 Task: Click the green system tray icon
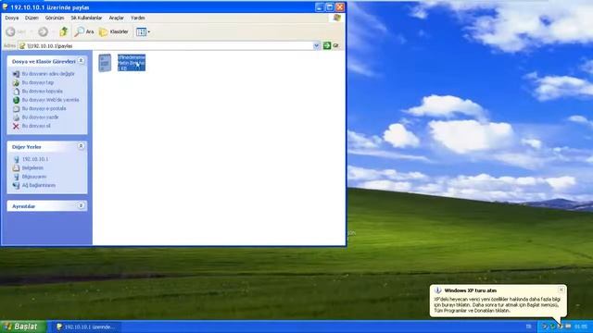point(552,327)
